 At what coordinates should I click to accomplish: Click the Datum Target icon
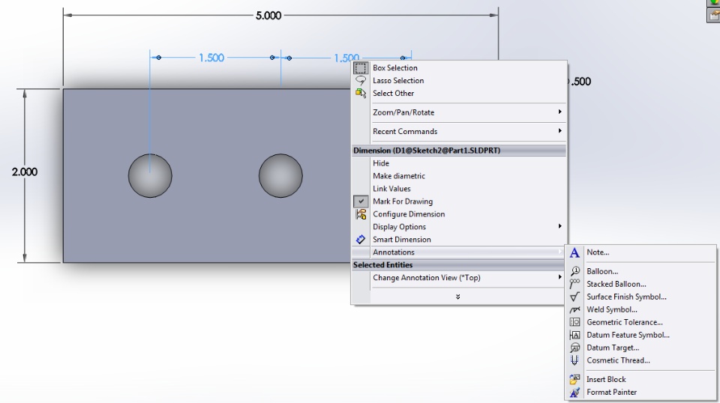click(x=574, y=348)
